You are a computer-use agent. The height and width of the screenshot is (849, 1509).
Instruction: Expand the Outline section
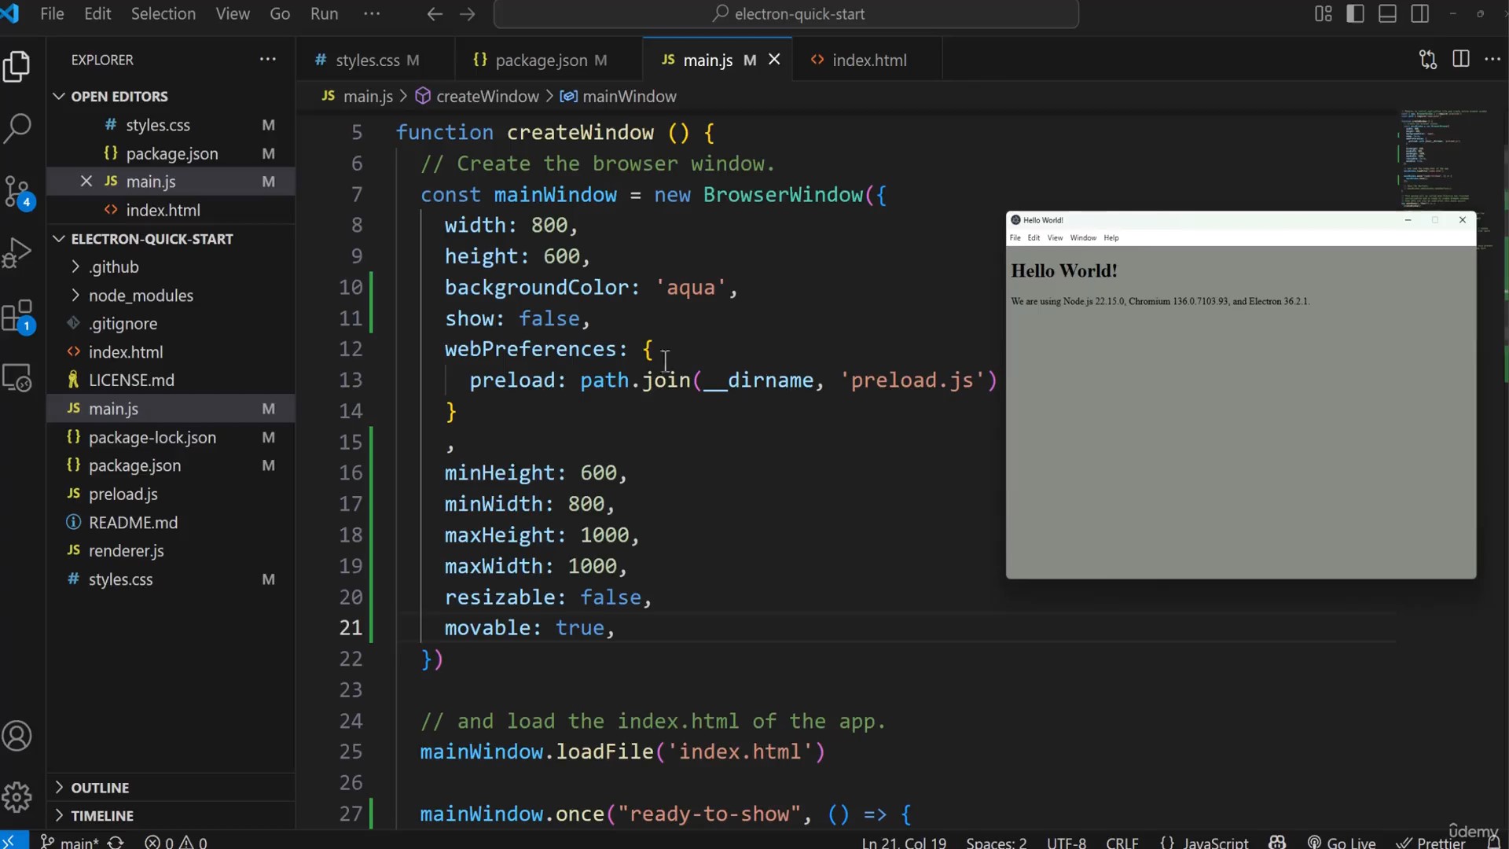tap(100, 788)
